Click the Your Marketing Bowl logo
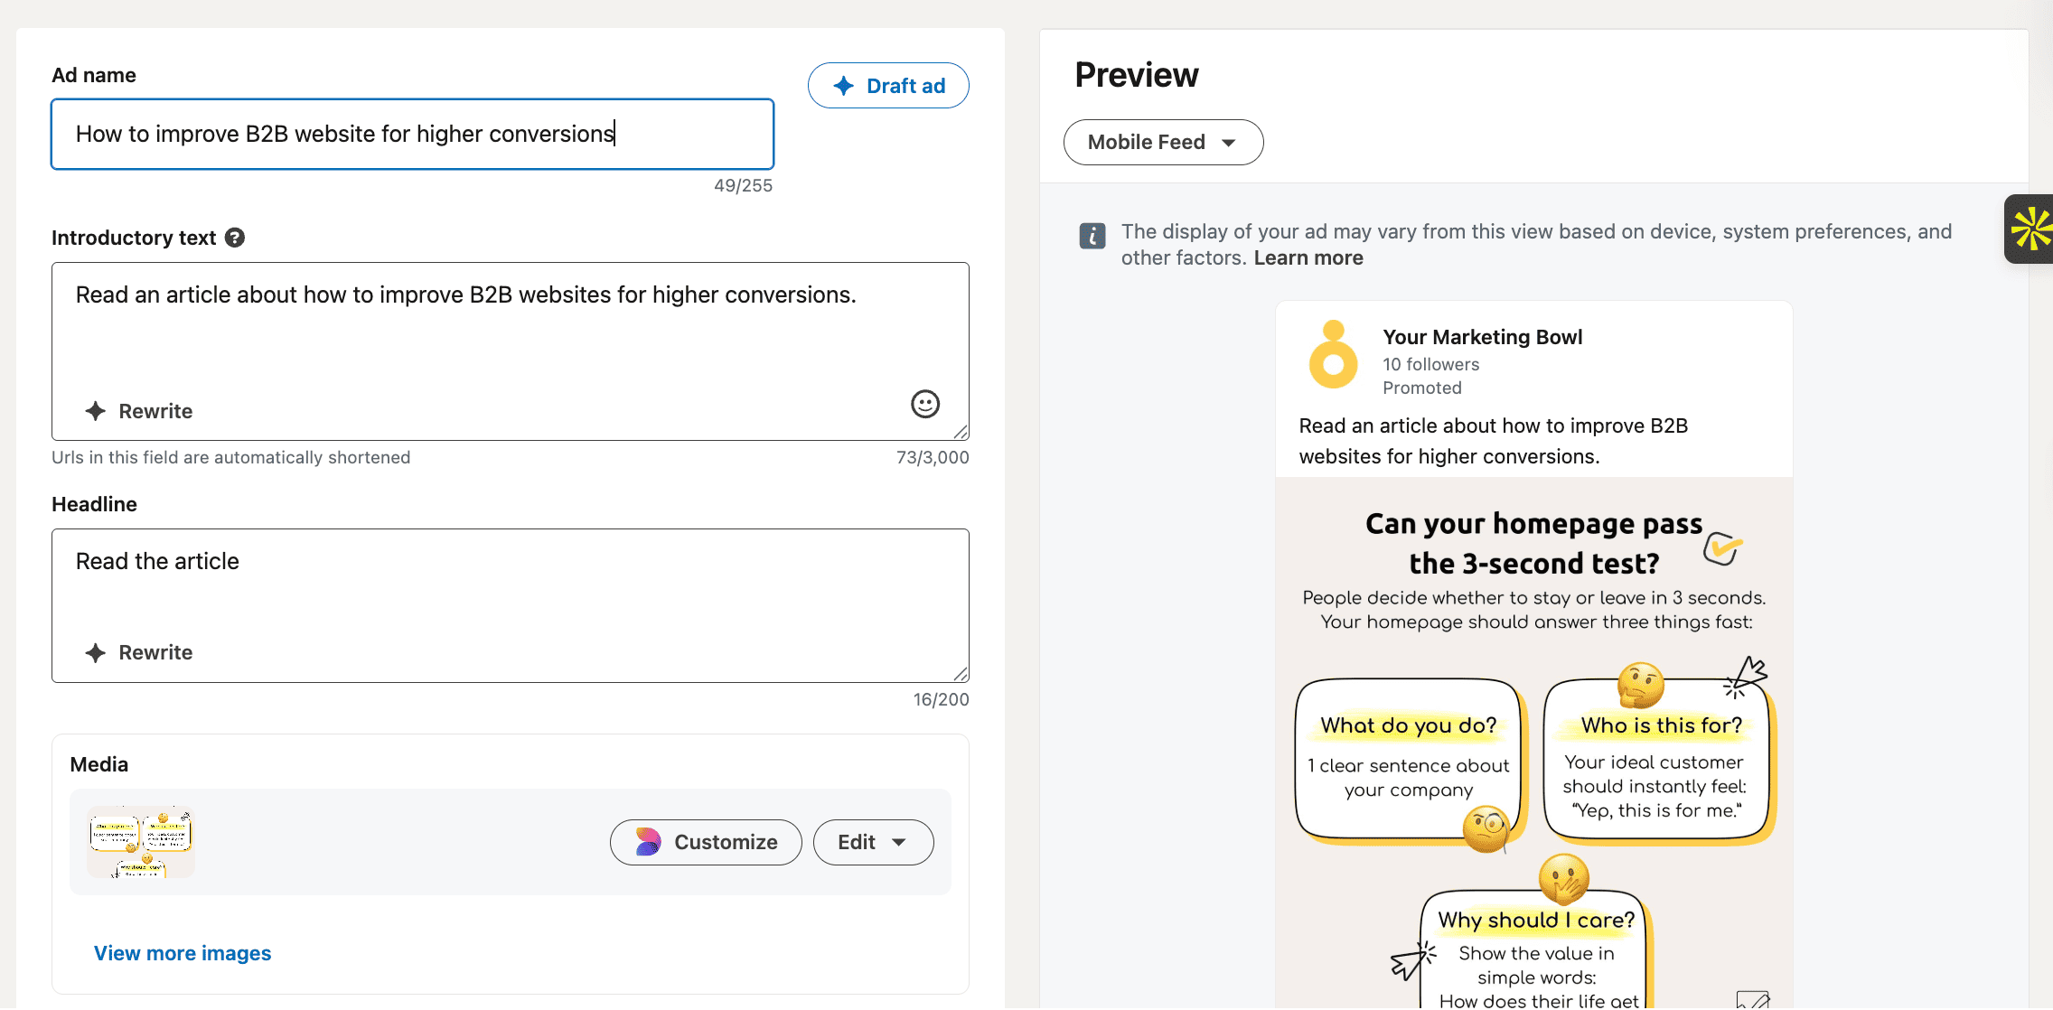Screen dimensions: 2053x1010 1333,355
